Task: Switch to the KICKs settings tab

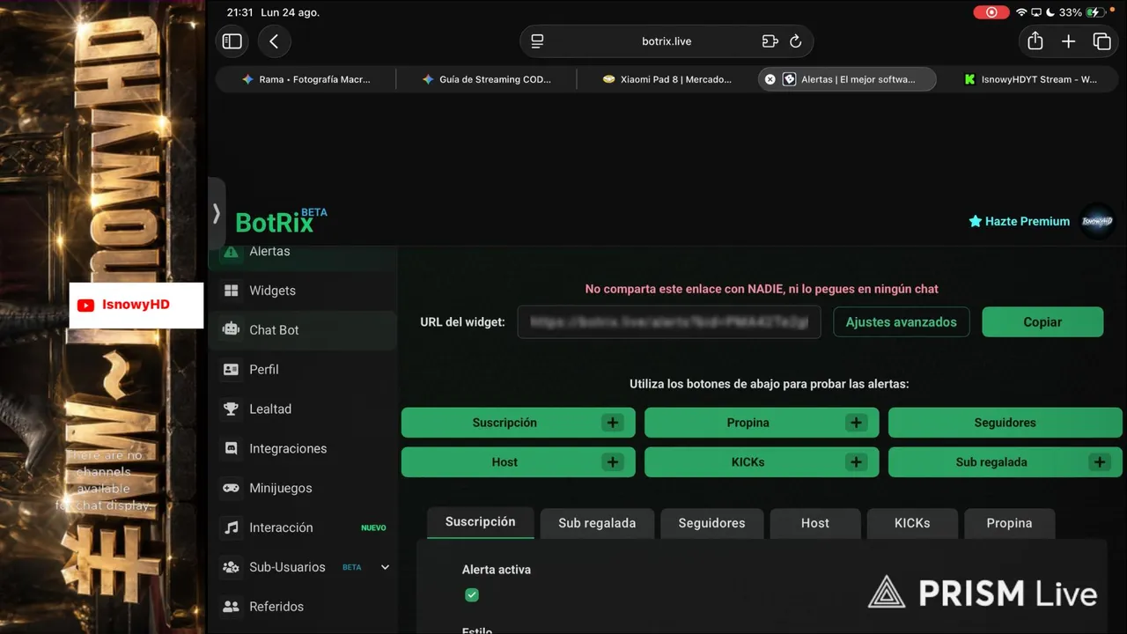Action: click(x=912, y=523)
